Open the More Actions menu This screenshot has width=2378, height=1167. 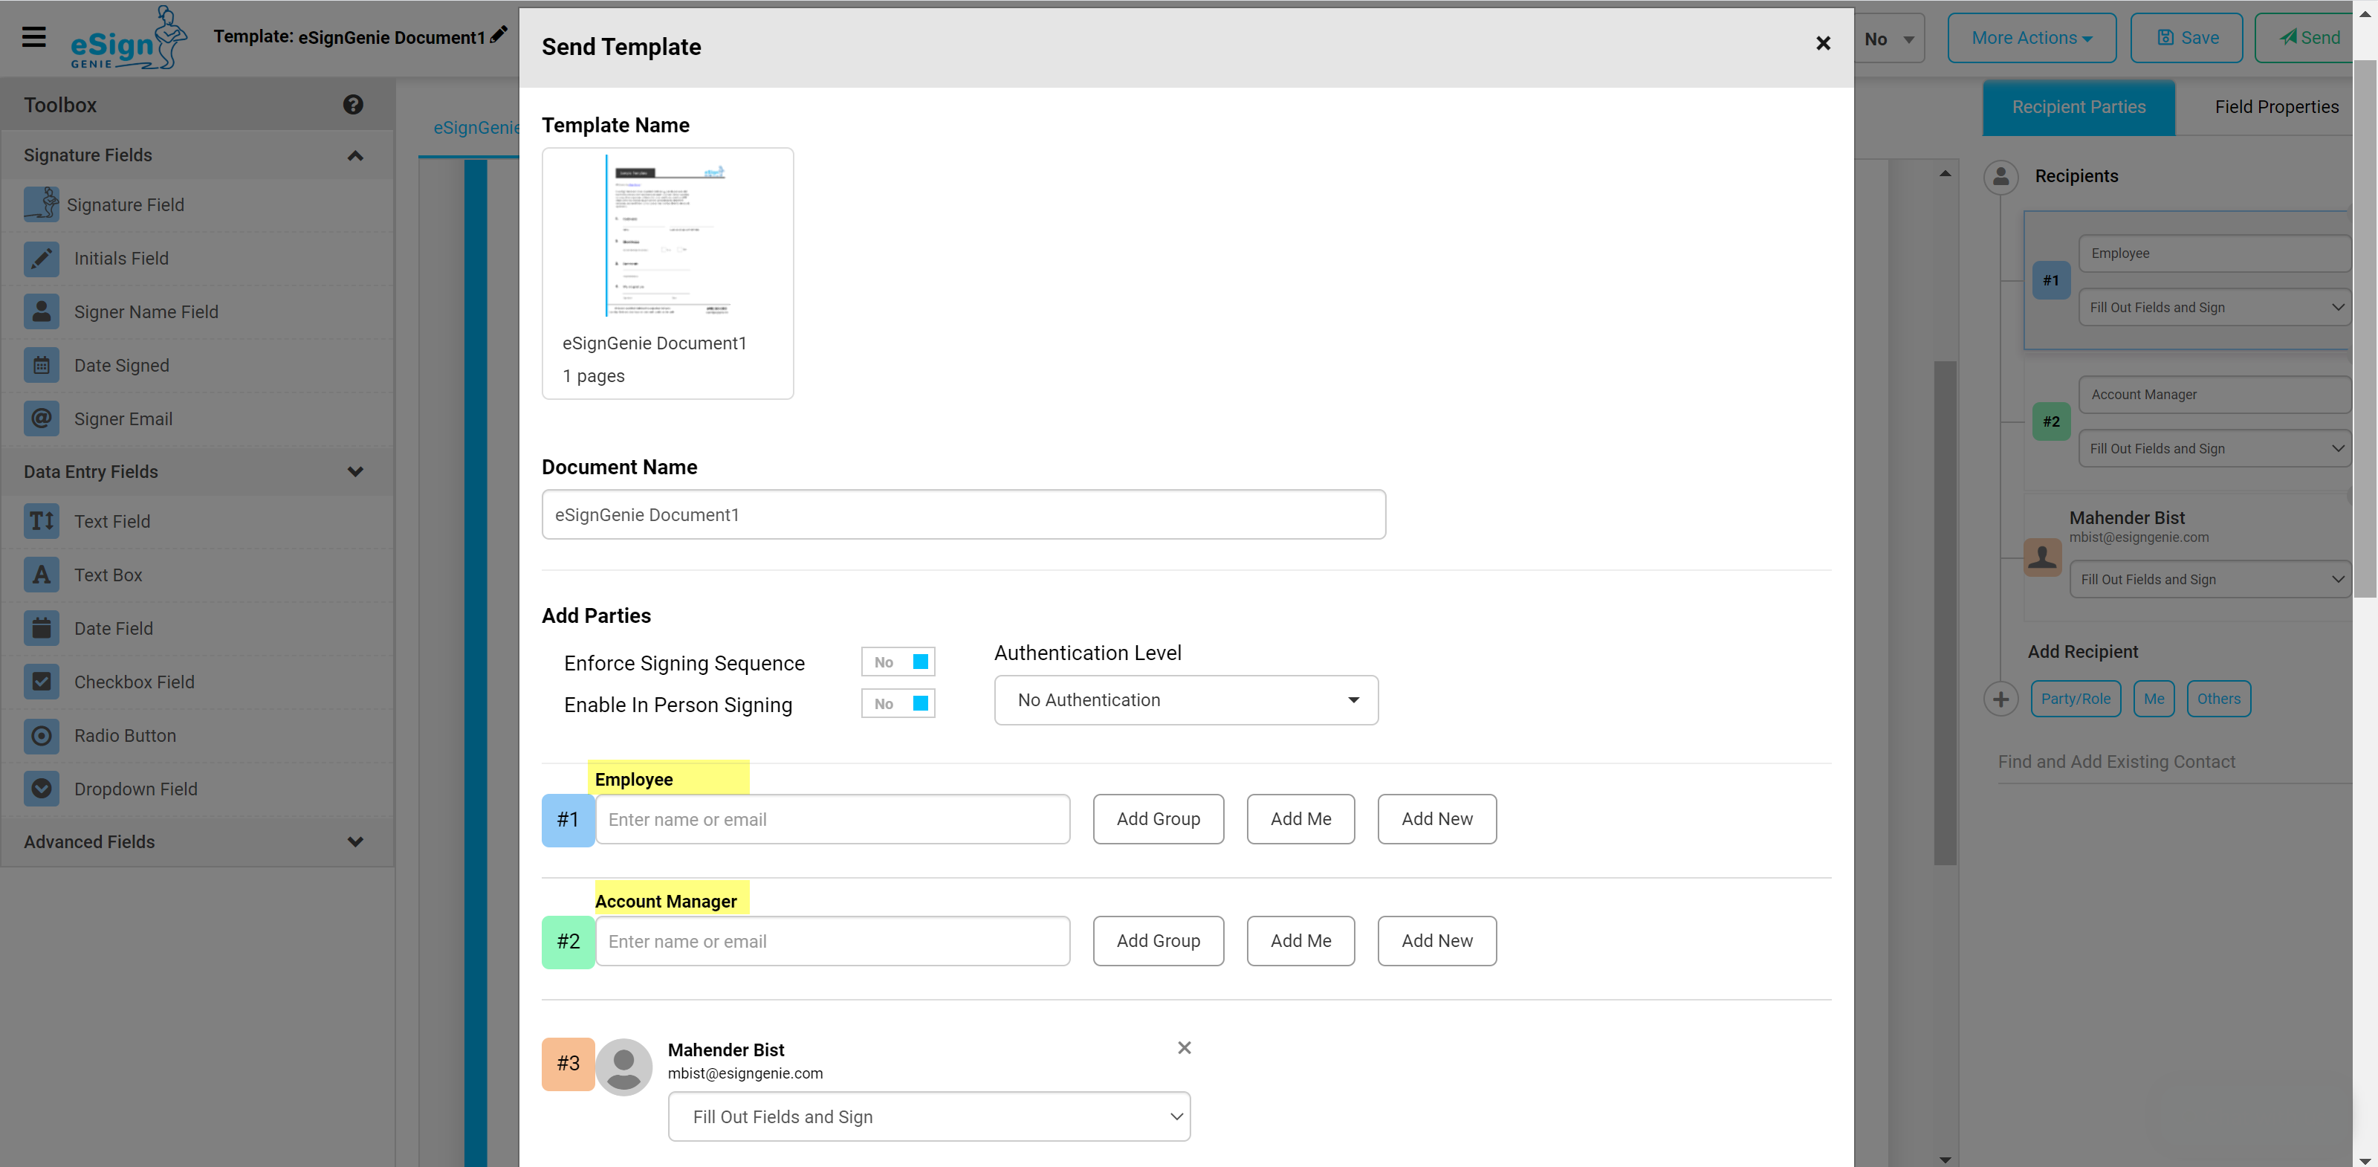[2031, 38]
